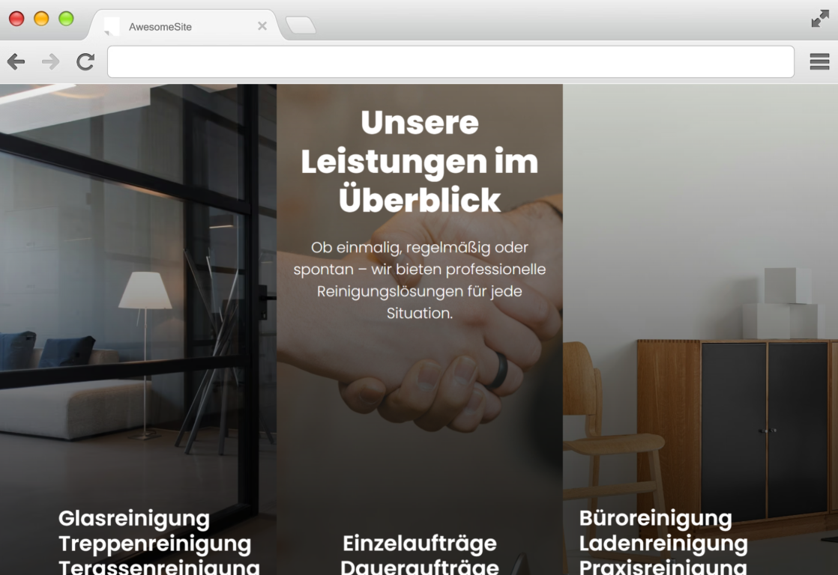Click the Einzelaufträge item

pyautogui.click(x=420, y=544)
